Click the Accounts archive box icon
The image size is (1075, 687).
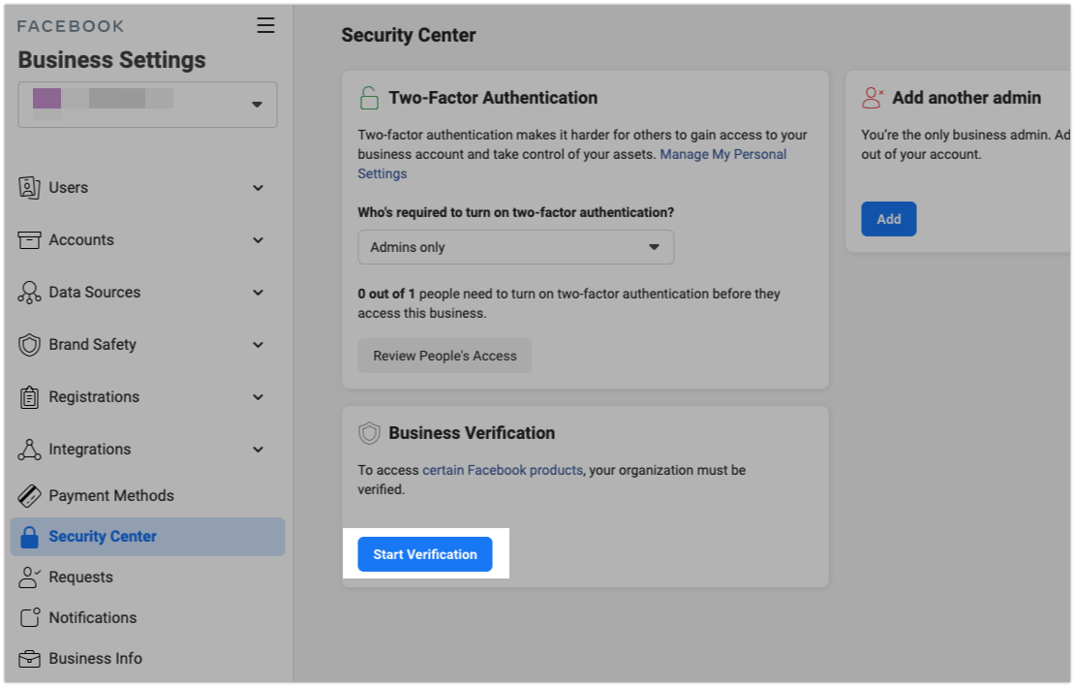click(x=30, y=240)
